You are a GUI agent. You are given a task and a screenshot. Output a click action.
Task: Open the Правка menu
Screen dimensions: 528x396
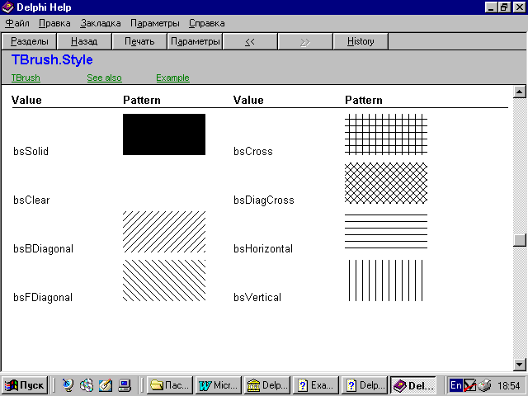(x=54, y=23)
